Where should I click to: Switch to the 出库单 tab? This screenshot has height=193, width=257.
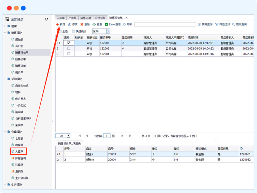(72, 18)
